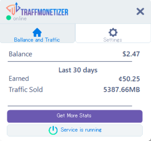Click the TRAFFMONETIZER brand name text
151x141 pixels.
(x=44, y=12)
